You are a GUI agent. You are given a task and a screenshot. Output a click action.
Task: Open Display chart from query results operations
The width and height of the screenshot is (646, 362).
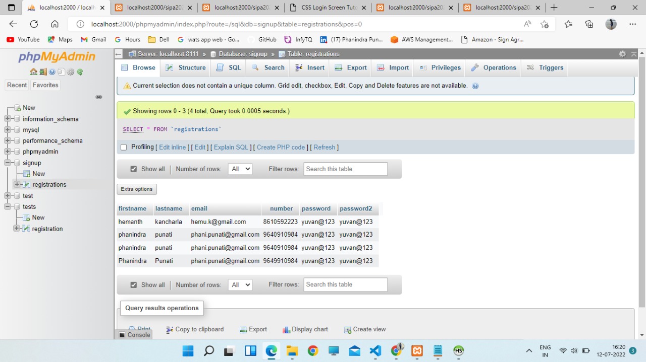click(305, 329)
